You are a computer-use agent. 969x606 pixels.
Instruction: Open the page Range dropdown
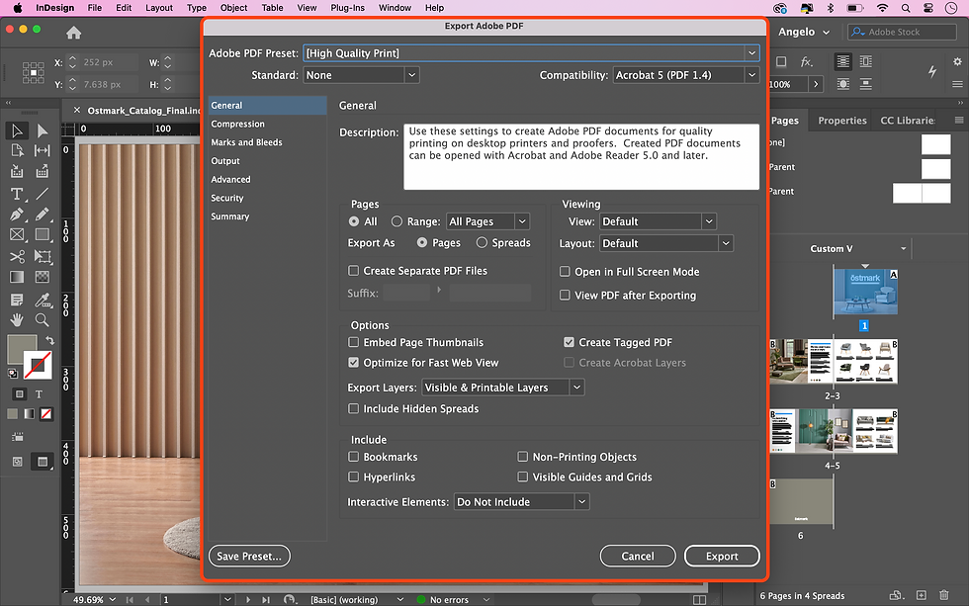[488, 221]
